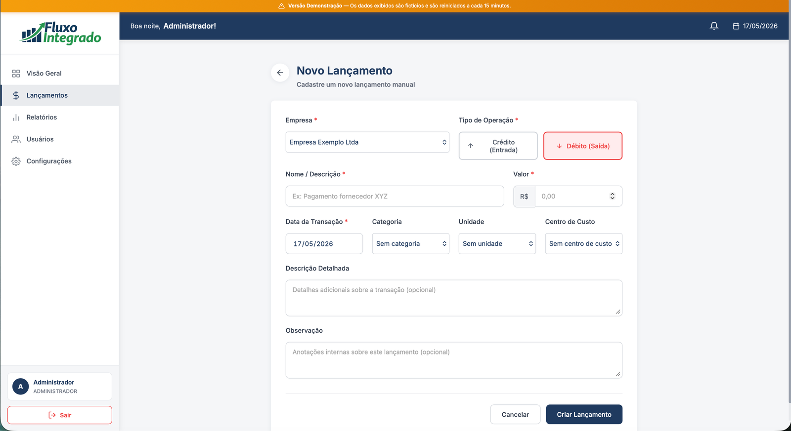Focus the Descrição Detalhada textarea
The height and width of the screenshot is (431, 791).
454,298
